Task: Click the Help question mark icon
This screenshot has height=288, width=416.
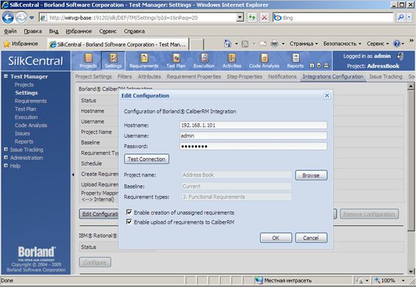Action: coord(397,44)
